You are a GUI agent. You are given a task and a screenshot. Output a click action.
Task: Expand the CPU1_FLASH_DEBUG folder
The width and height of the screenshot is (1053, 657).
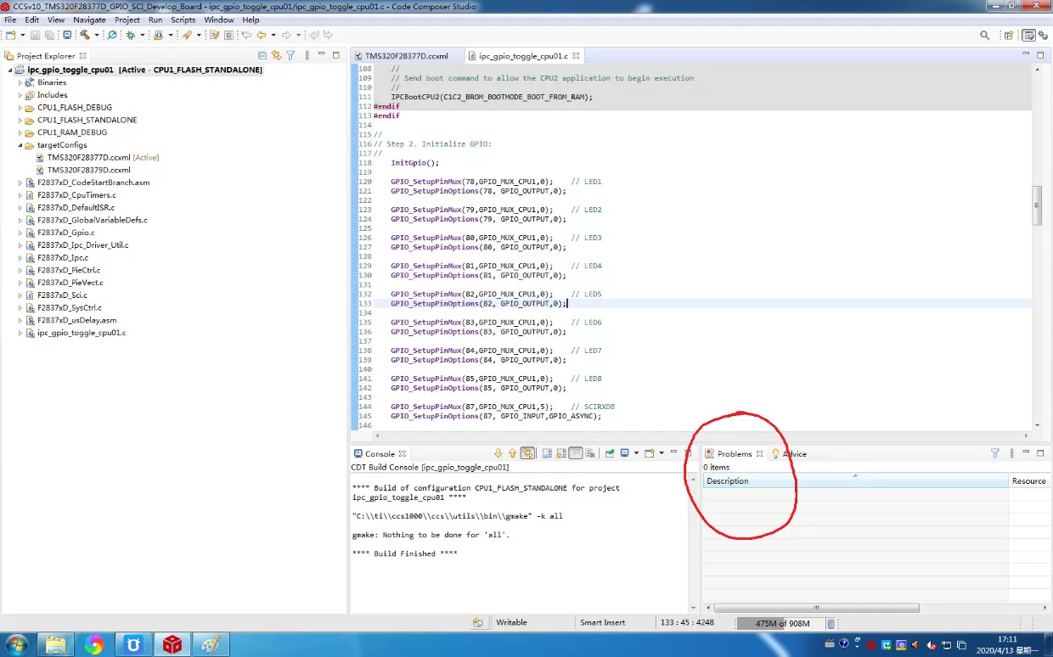coord(20,108)
